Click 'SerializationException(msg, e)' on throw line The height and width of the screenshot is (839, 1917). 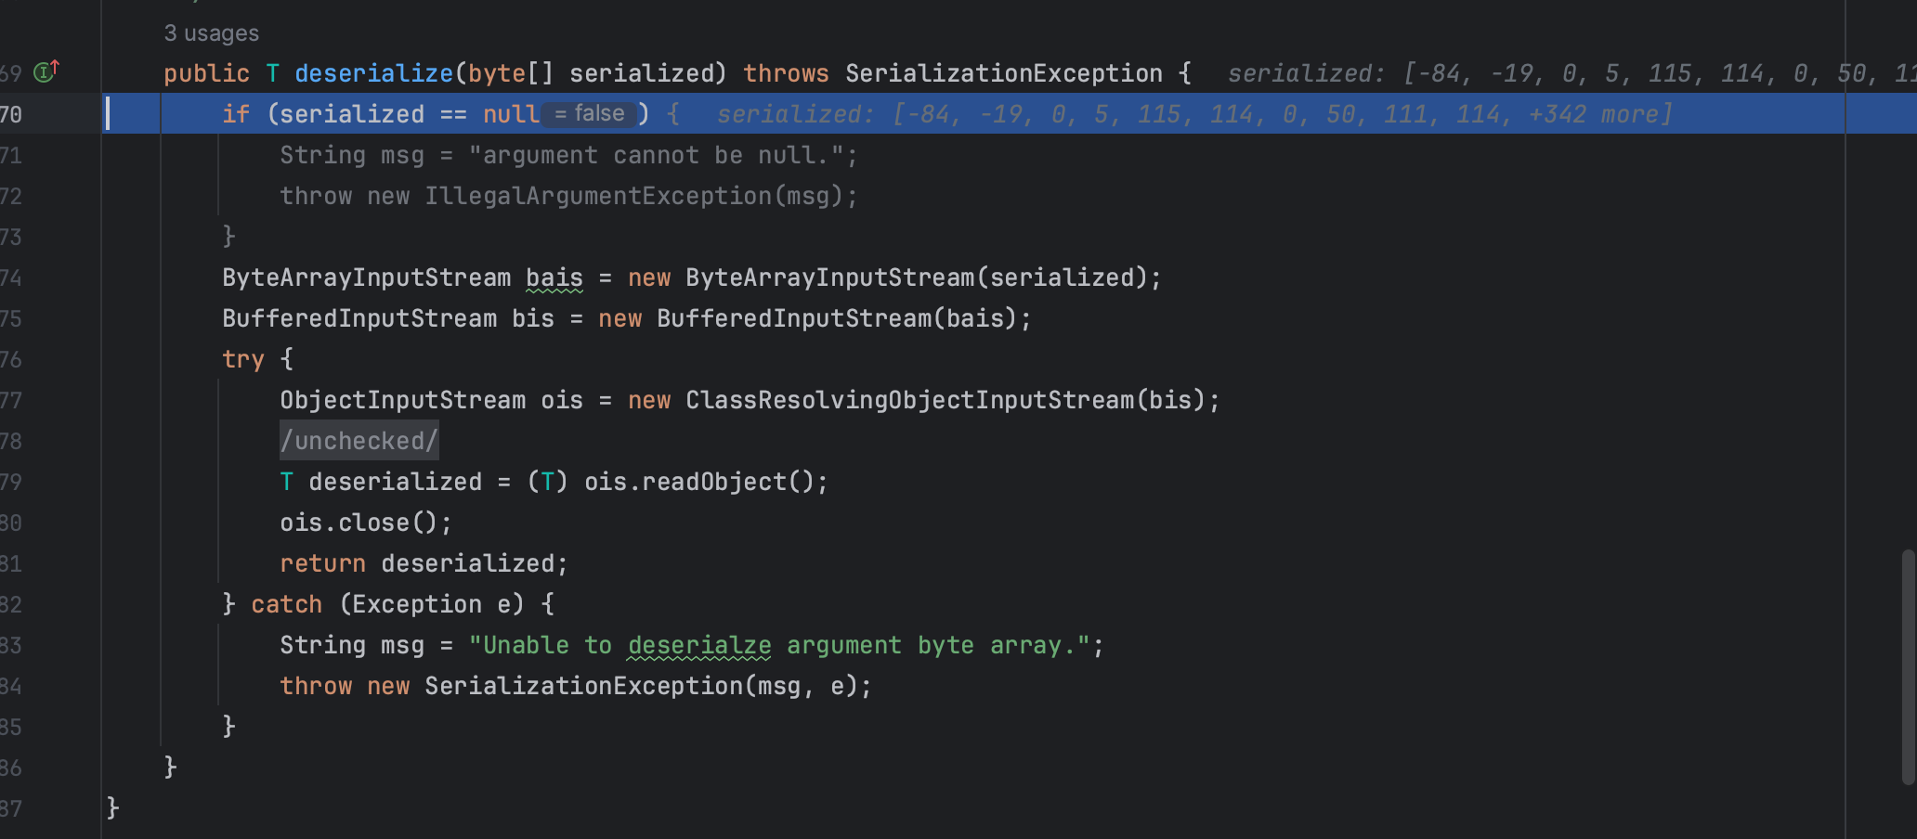[641, 686]
